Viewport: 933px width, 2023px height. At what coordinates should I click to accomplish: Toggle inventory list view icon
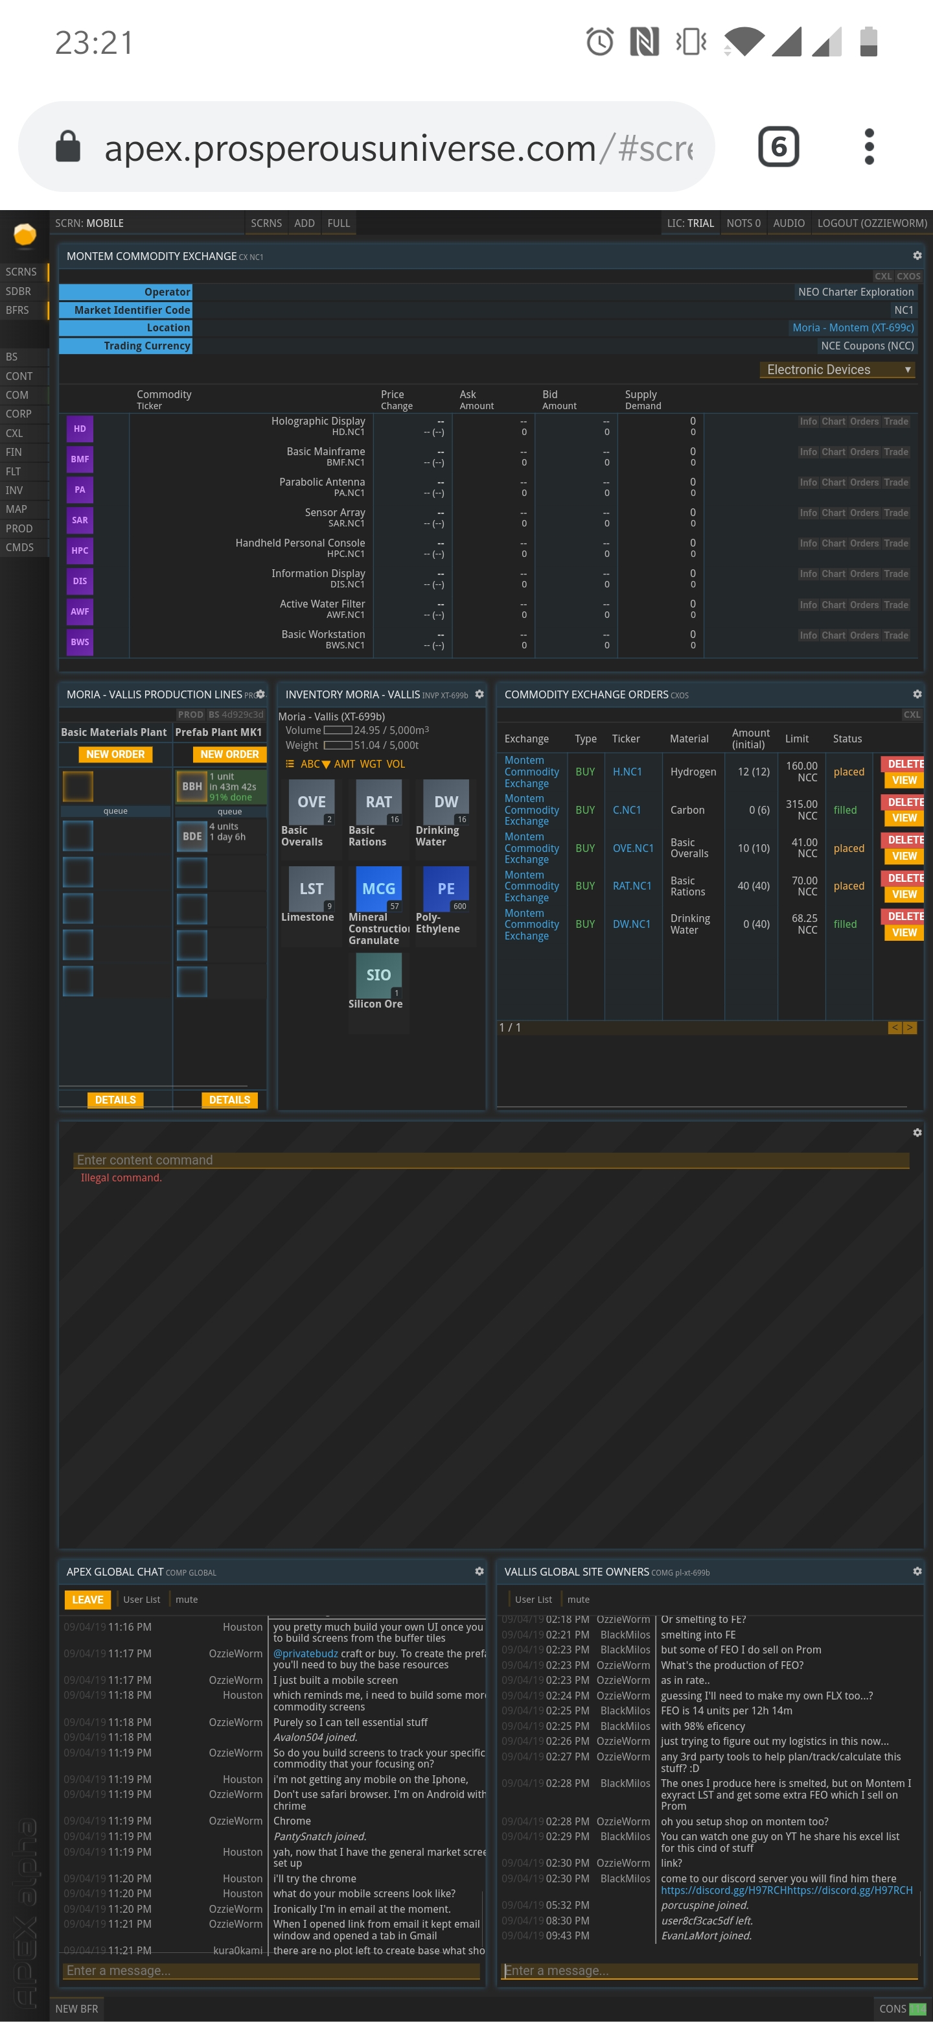coord(290,764)
